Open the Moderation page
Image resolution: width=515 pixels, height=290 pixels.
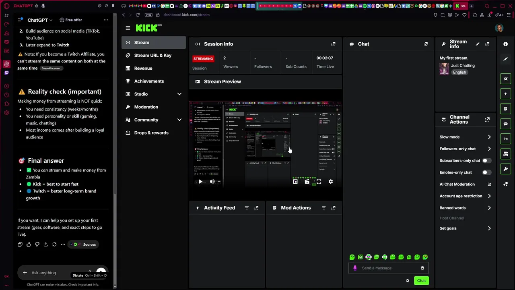(x=154, y=107)
